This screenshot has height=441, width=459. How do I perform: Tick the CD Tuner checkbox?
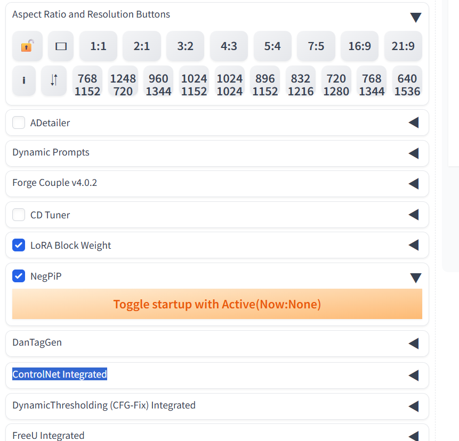pyautogui.click(x=19, y=215)
